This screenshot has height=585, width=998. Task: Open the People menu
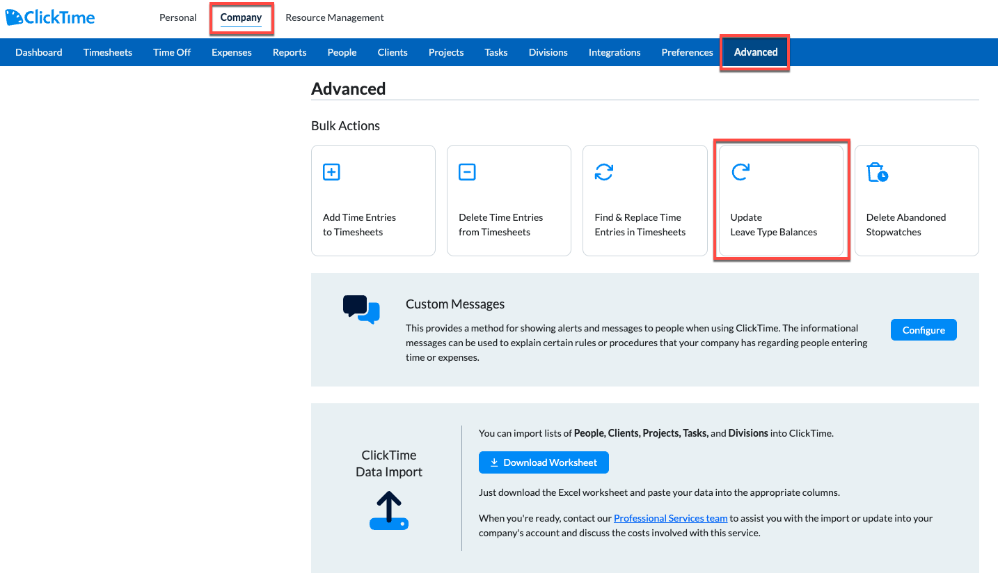pos(342,52)
